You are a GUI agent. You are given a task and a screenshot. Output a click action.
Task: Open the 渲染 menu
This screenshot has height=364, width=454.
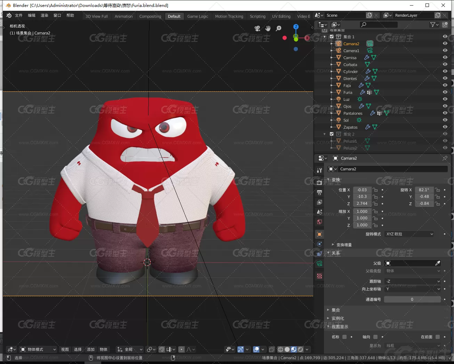[x=44, y=15]
